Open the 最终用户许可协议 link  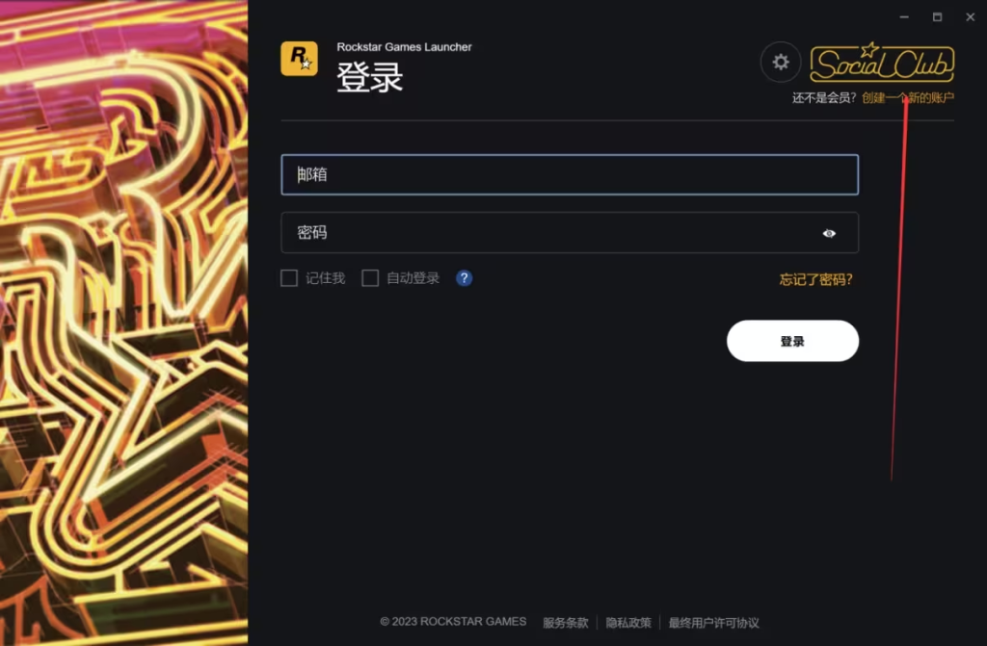pyautogui.click(x=714, y=623)
